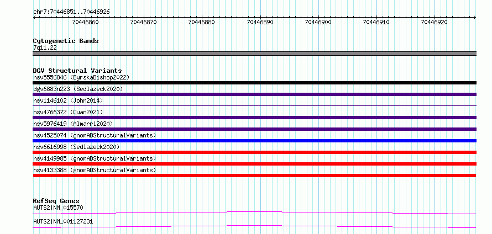Open variant nsv5976419 (Almarri2020) label
492x234 pixels.
[73, 124]
